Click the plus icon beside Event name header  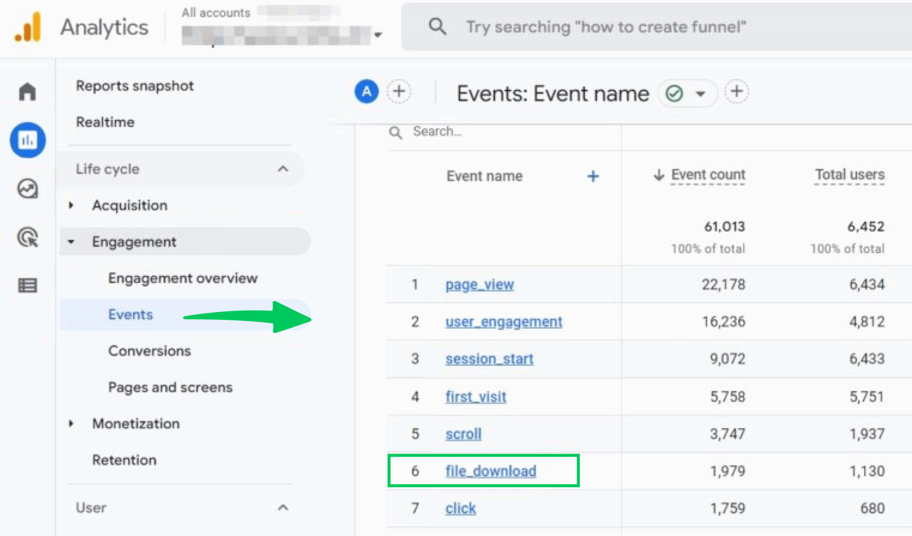click(593, 176)
